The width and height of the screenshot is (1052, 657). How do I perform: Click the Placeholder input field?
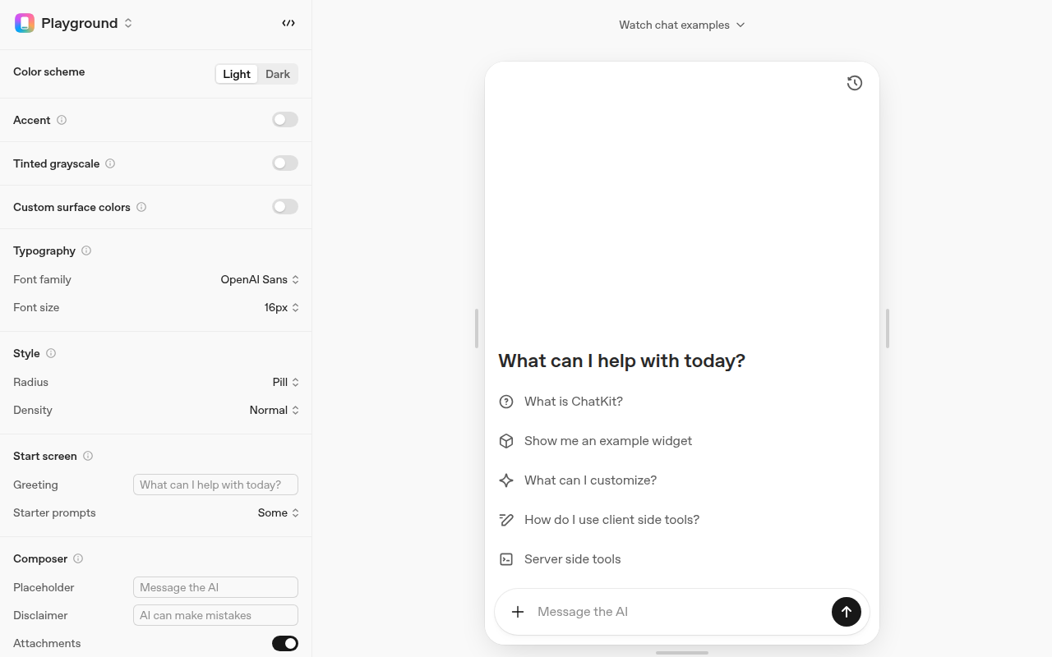pos(215,587)
